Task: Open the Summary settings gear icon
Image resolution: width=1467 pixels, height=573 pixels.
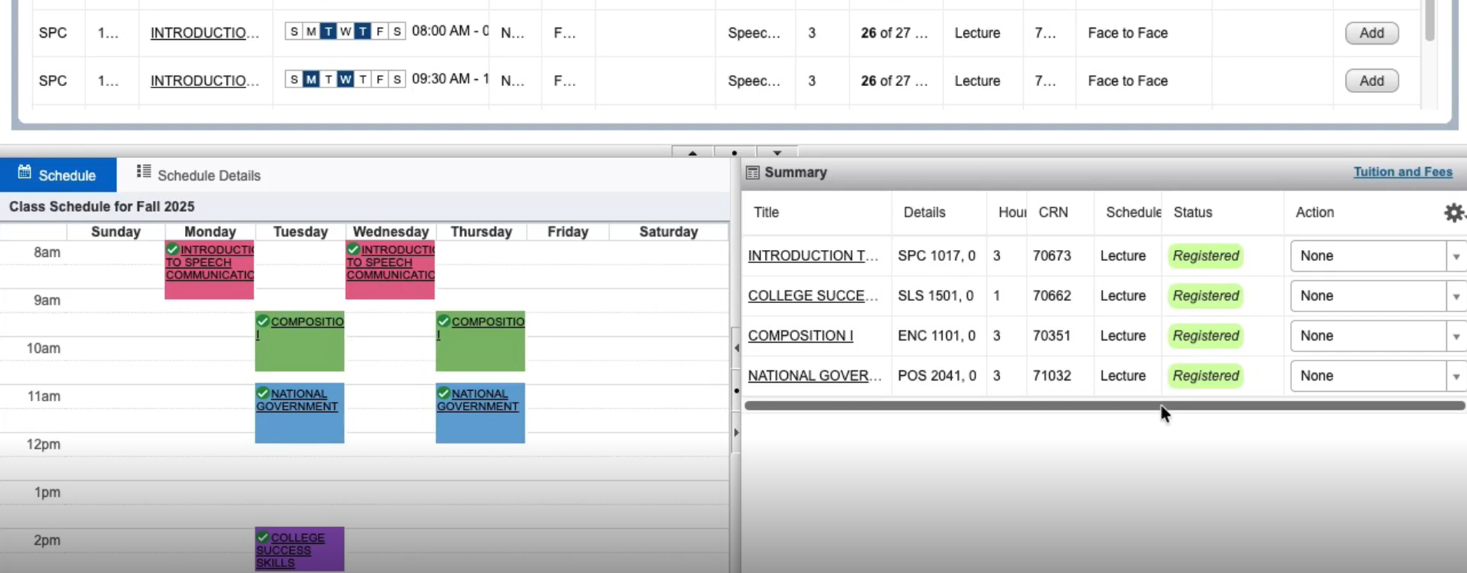Action: coord(1454,212)
